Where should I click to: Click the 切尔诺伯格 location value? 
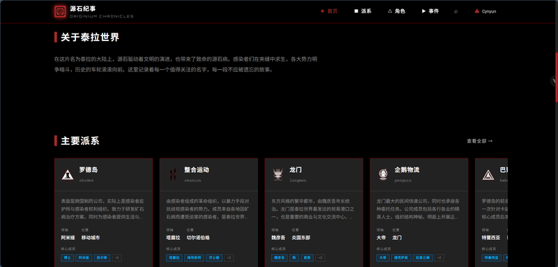(x=198, y=238)
